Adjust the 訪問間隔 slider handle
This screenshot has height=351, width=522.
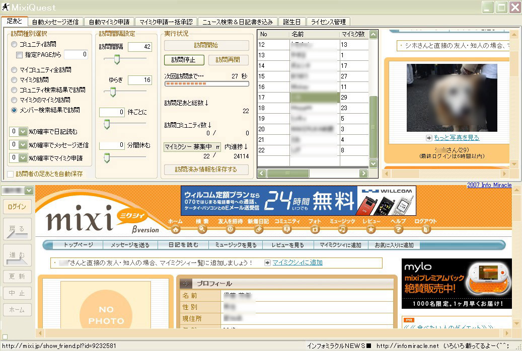(117, 59)
